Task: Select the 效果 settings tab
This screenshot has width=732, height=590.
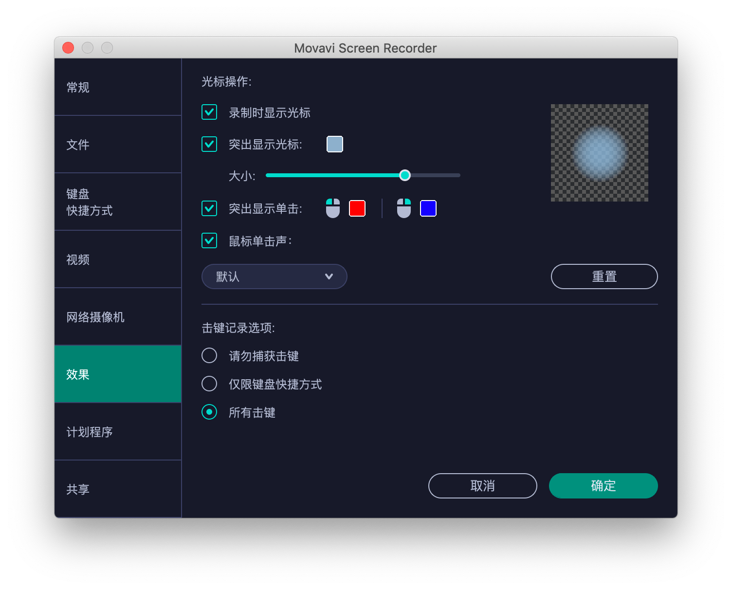Action: click(118, 374)
